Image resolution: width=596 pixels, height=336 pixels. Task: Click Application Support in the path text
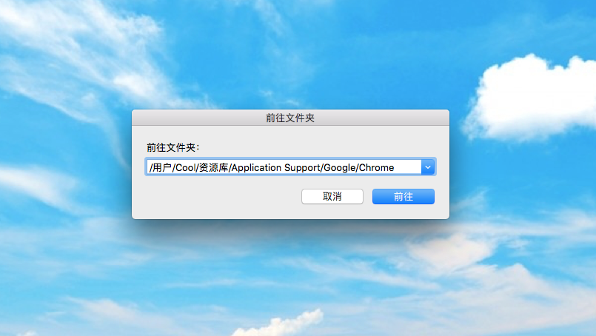276,167
